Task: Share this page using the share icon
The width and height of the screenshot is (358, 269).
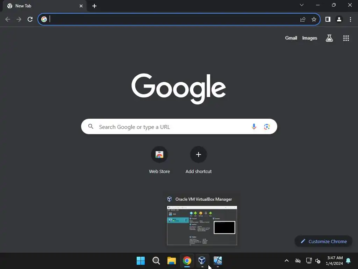Action: tap(303, 19)
